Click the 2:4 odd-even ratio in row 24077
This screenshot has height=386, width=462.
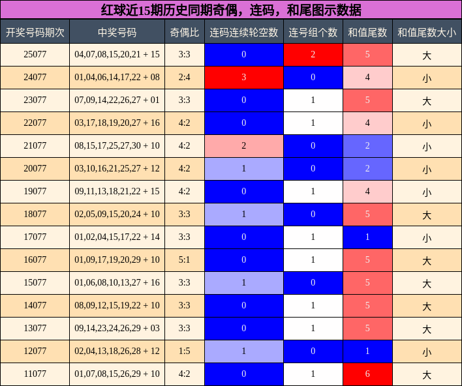click(x=185, y=78)
